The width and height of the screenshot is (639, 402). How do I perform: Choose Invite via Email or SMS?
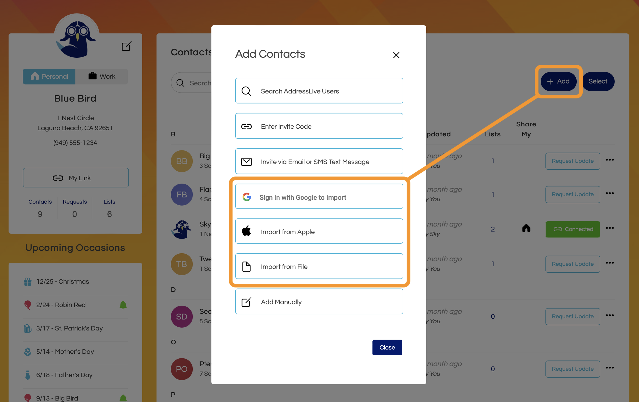(319, 161)
